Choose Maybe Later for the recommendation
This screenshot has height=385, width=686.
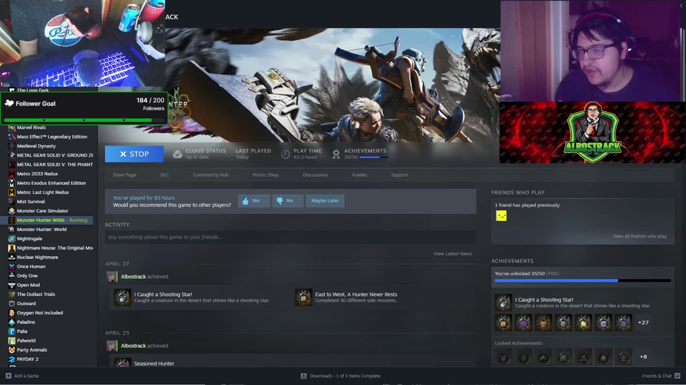point(325,201)
